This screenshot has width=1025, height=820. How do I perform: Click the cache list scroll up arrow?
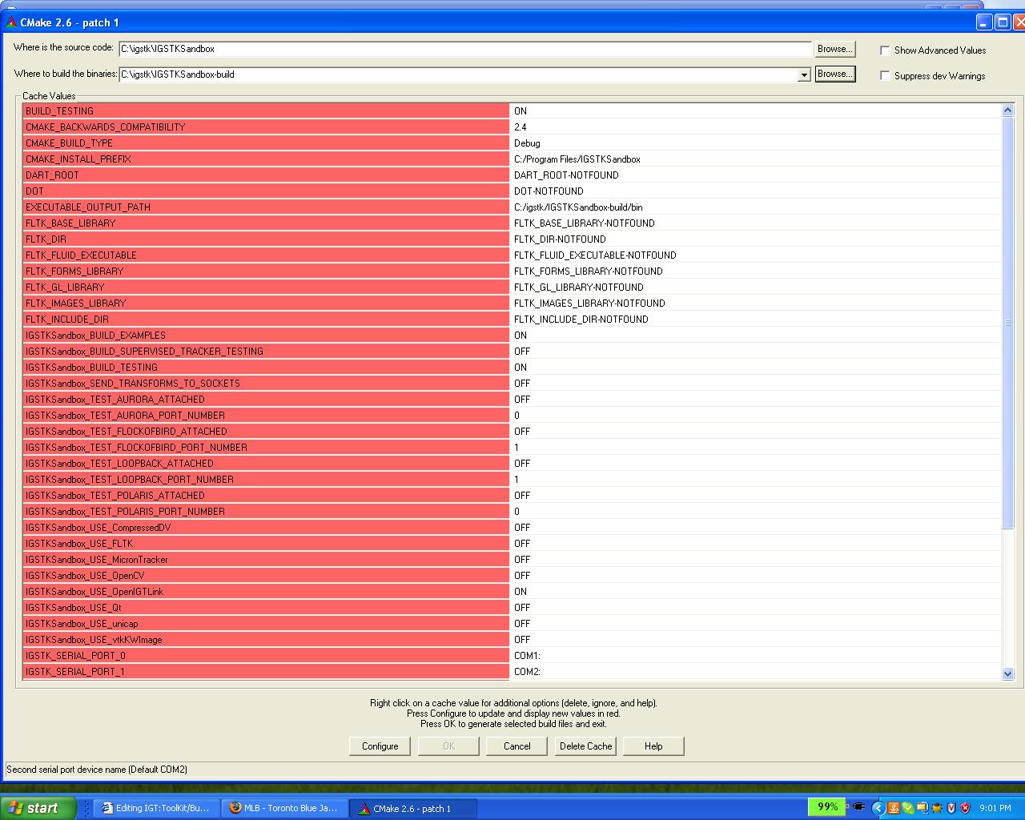pyautogui.click(x=1007, y=111)
